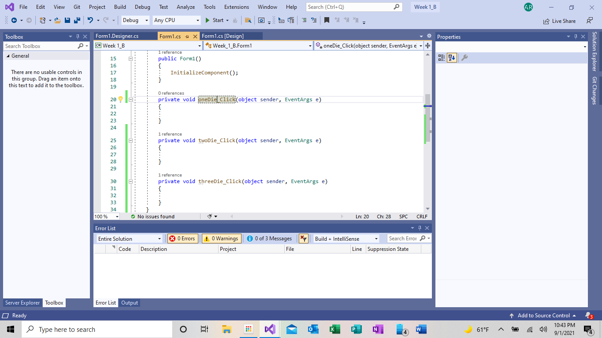Viewport: 602px width, 338px height.
Task: Open the Alphabetical sort icon in Properties
Action: (x=452, y=57)
